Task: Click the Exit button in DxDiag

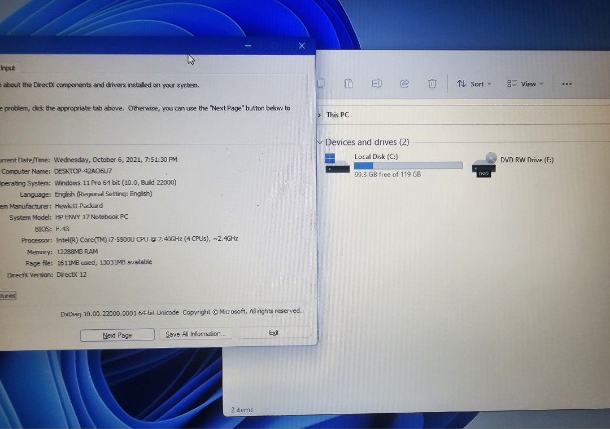Action: point(274,333)
